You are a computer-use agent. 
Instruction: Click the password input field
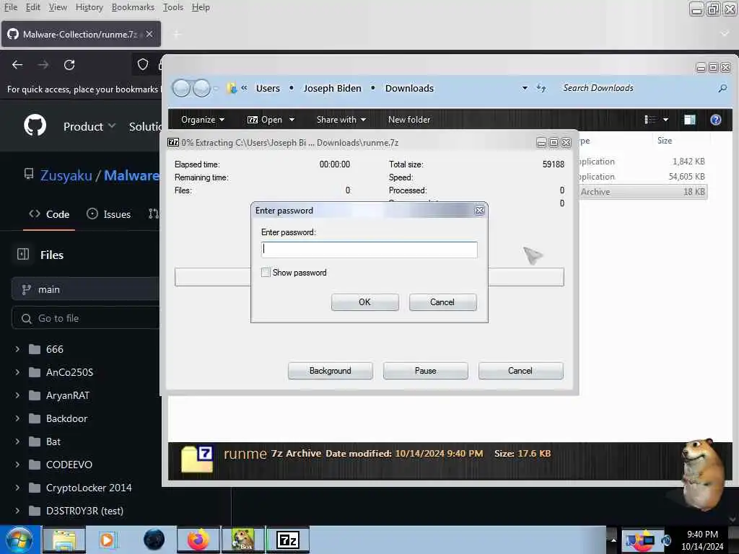[369, 249]
